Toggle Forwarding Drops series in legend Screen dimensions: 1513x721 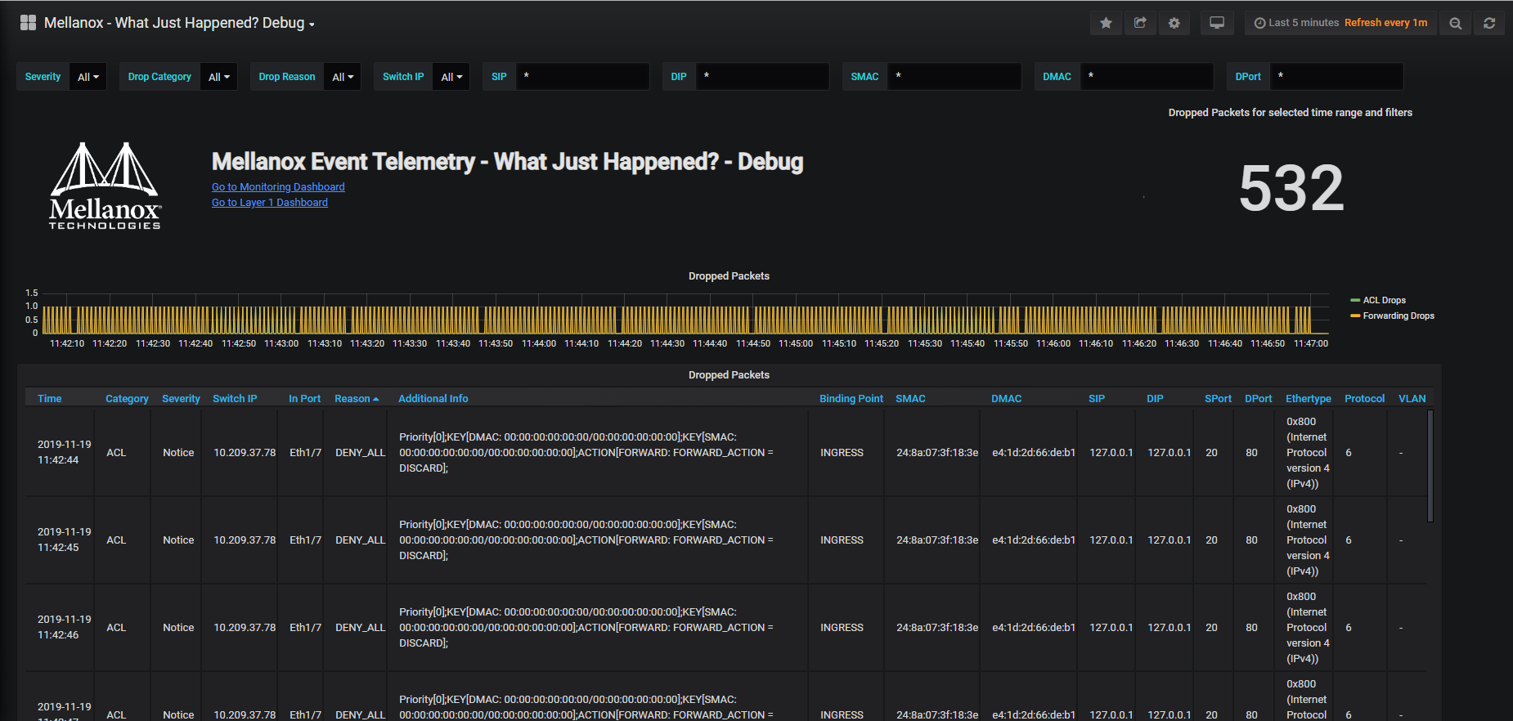tap(1398, 316)
